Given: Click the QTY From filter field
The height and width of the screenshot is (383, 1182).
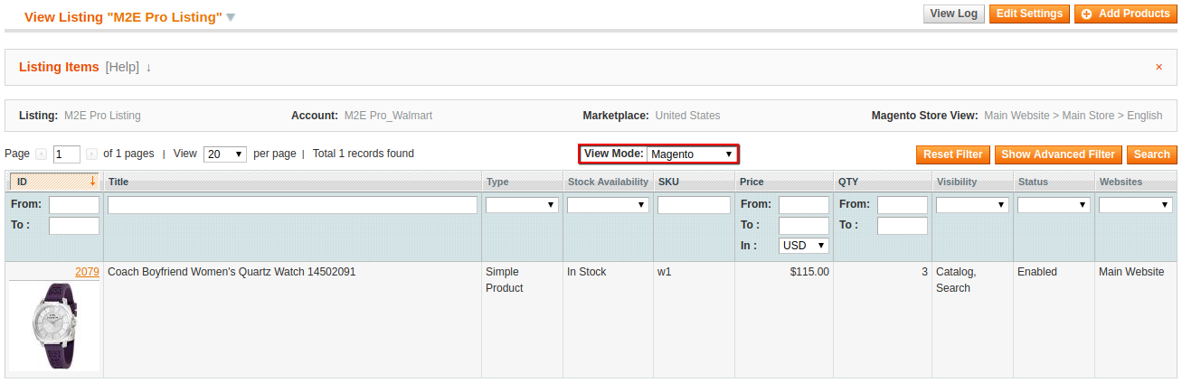Looking at the screenshot, I should 903,205.
